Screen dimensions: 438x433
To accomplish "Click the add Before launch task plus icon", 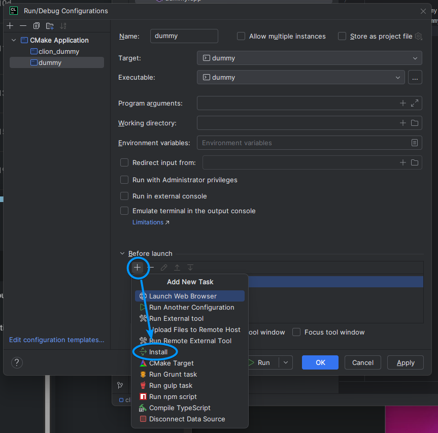I will click(x=138, y=268).
